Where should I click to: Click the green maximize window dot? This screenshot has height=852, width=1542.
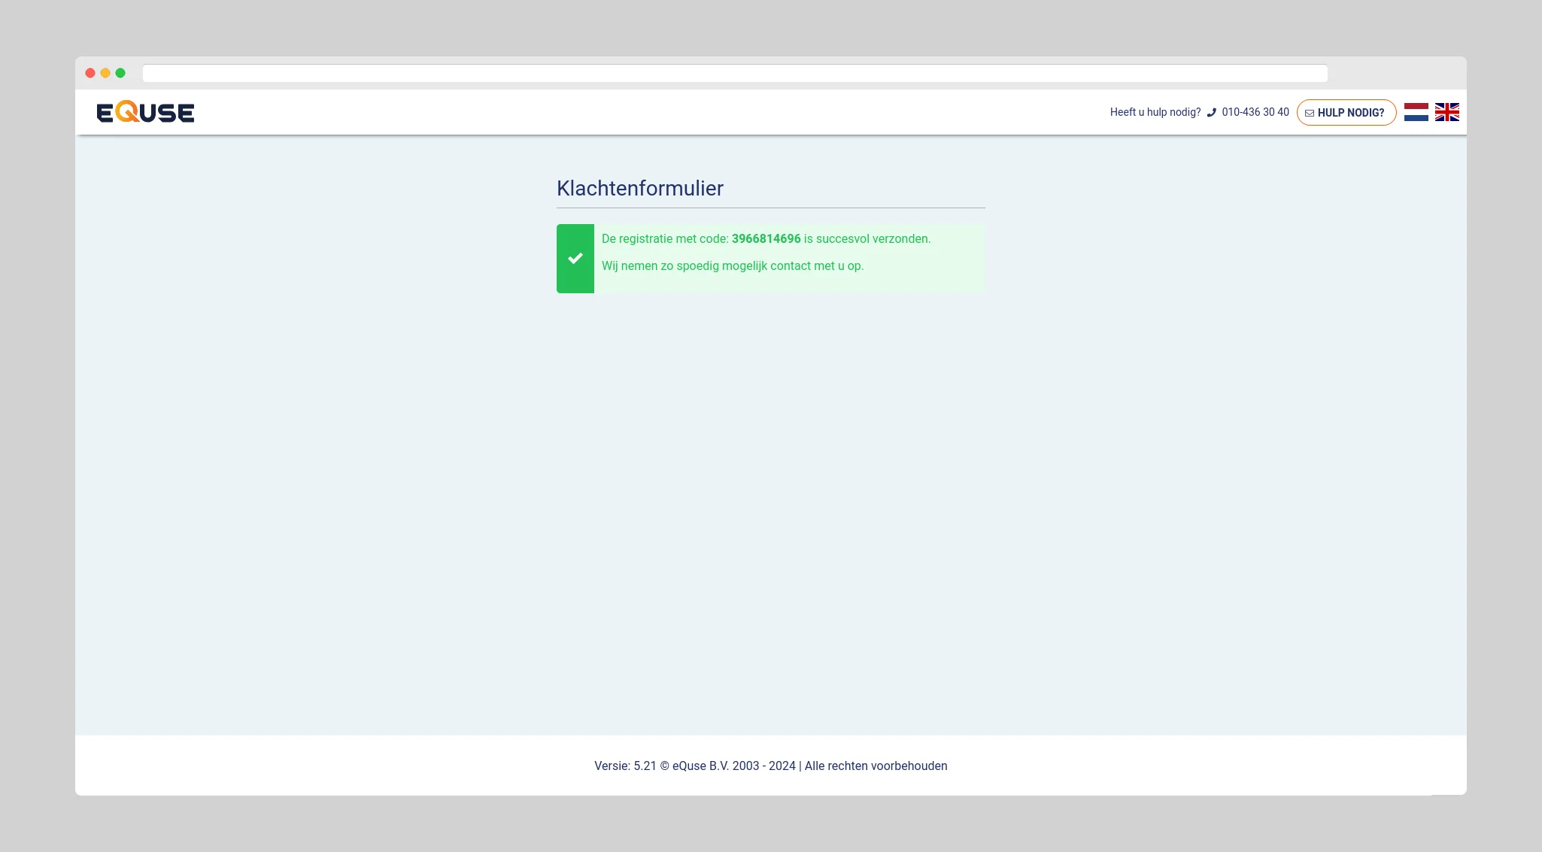[x=120, y=73]
